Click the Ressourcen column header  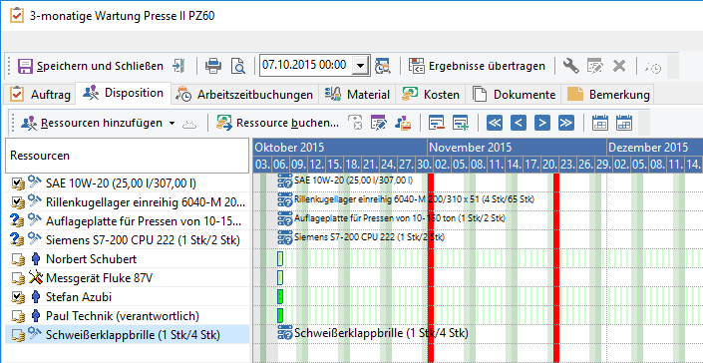128,156
